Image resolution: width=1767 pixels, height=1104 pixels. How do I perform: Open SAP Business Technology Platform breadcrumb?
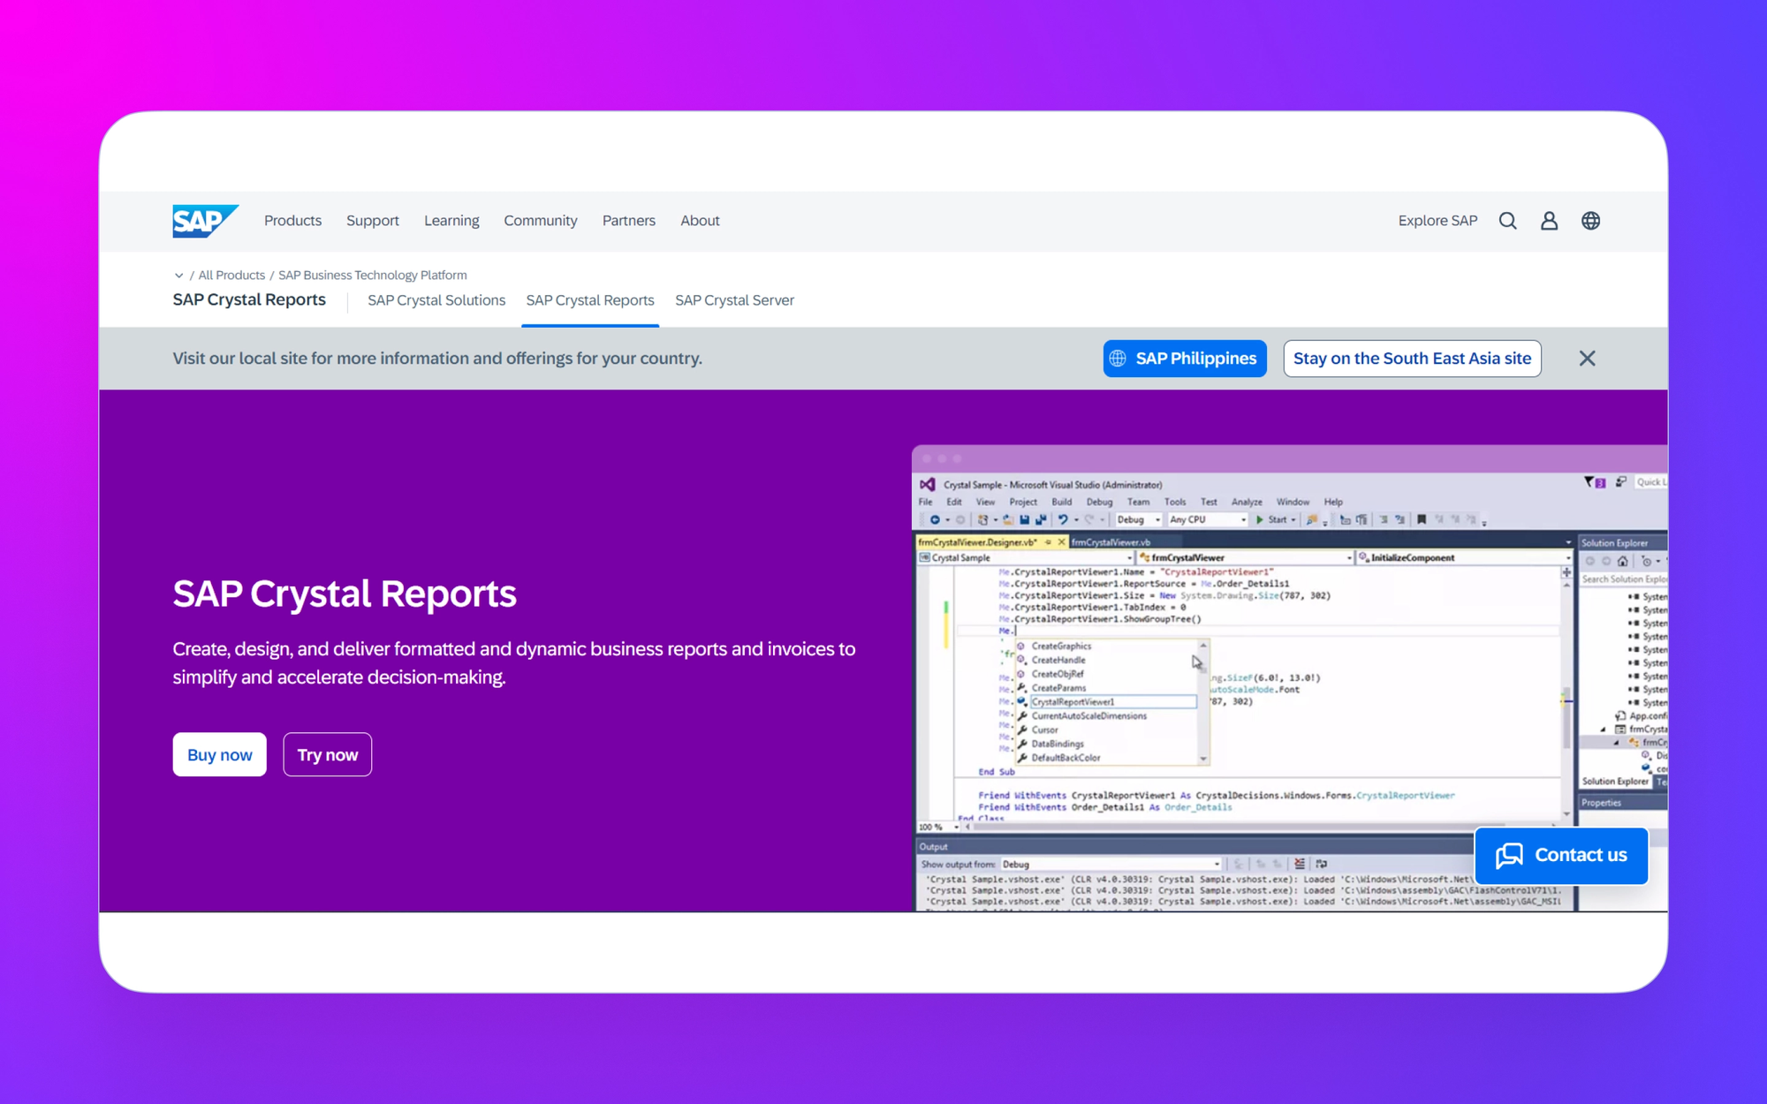pyautogui.click(x=372, y=276)
